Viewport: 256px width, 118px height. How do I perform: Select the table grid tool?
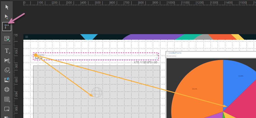tap(7, 99)
